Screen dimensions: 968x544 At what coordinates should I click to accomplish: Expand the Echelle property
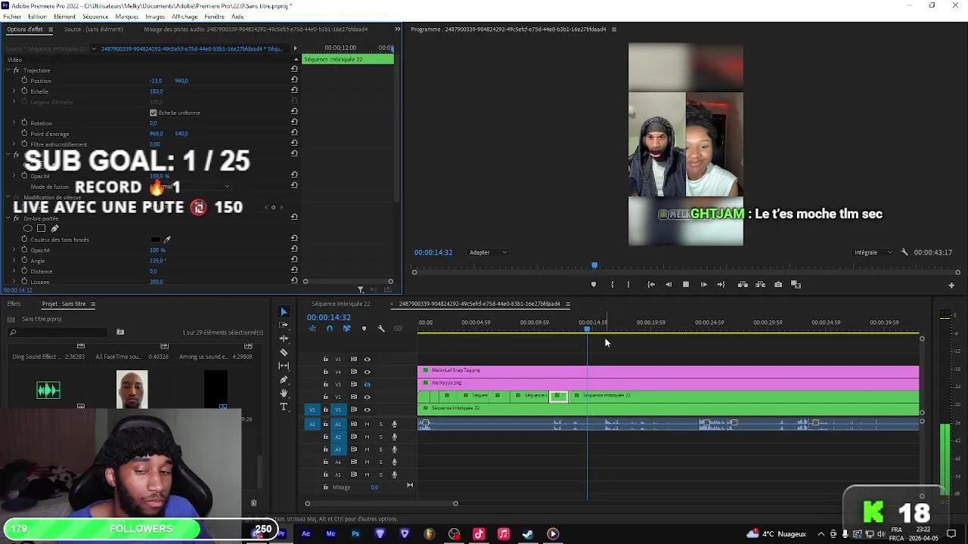tap(14, 91)
